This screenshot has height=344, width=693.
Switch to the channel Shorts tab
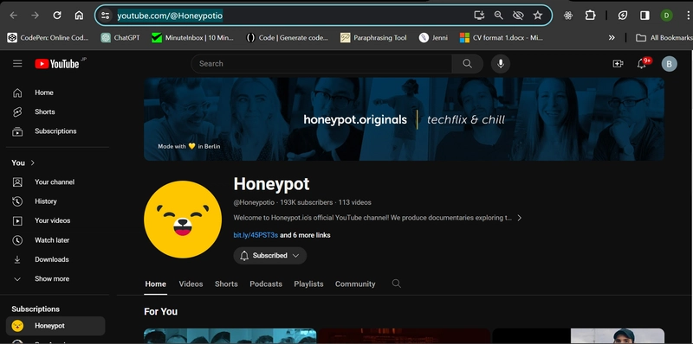[x=226, y=284]
